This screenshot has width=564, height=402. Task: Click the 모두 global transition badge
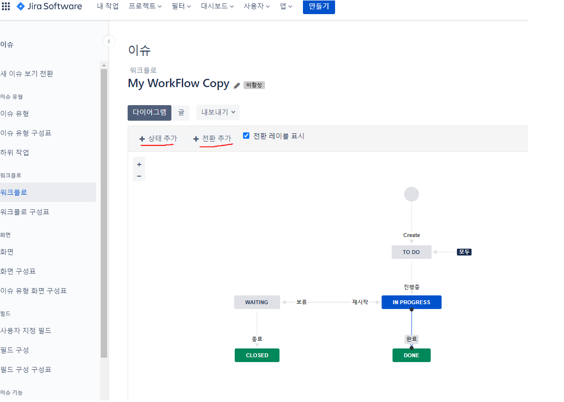click(464, 252)
